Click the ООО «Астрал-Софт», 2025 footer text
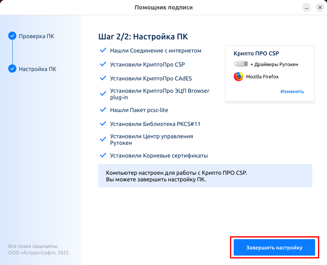Viewport: 327px width, 265px height. coord(38,253)
